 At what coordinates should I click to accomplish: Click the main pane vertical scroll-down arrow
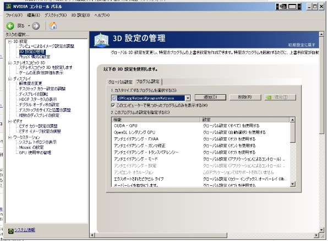click(x=321, y=230)
